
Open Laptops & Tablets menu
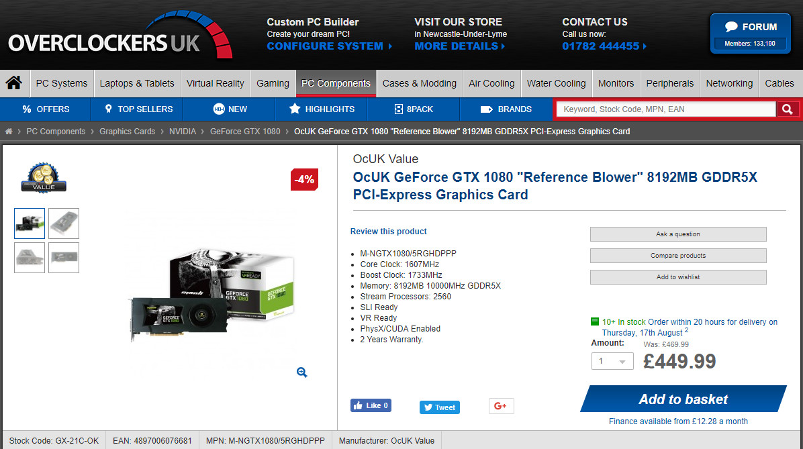(137, 83)
